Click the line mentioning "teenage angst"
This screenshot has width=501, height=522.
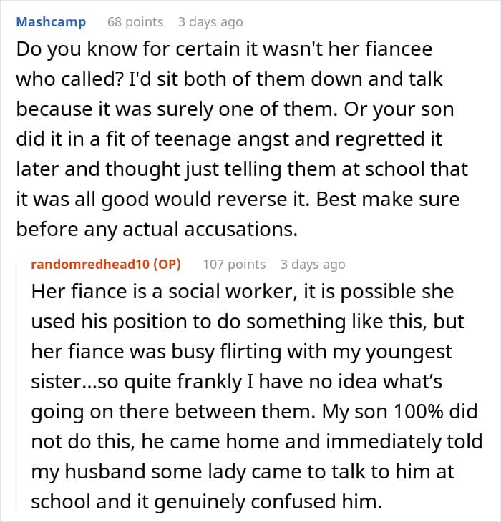233,140
